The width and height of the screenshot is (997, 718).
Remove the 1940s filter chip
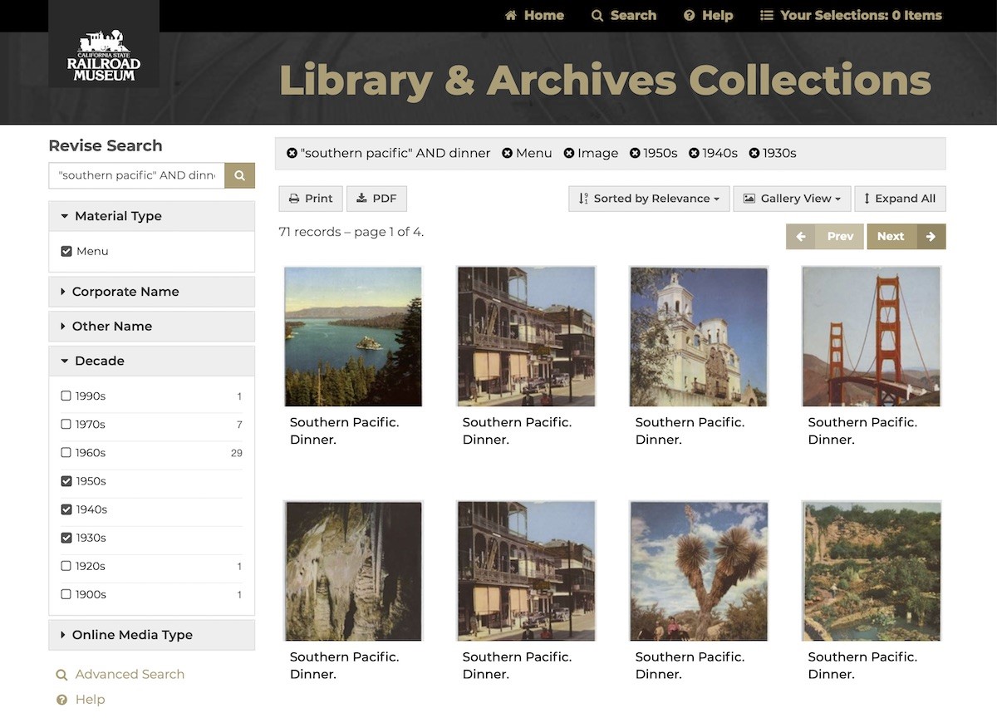pos(695,153)
